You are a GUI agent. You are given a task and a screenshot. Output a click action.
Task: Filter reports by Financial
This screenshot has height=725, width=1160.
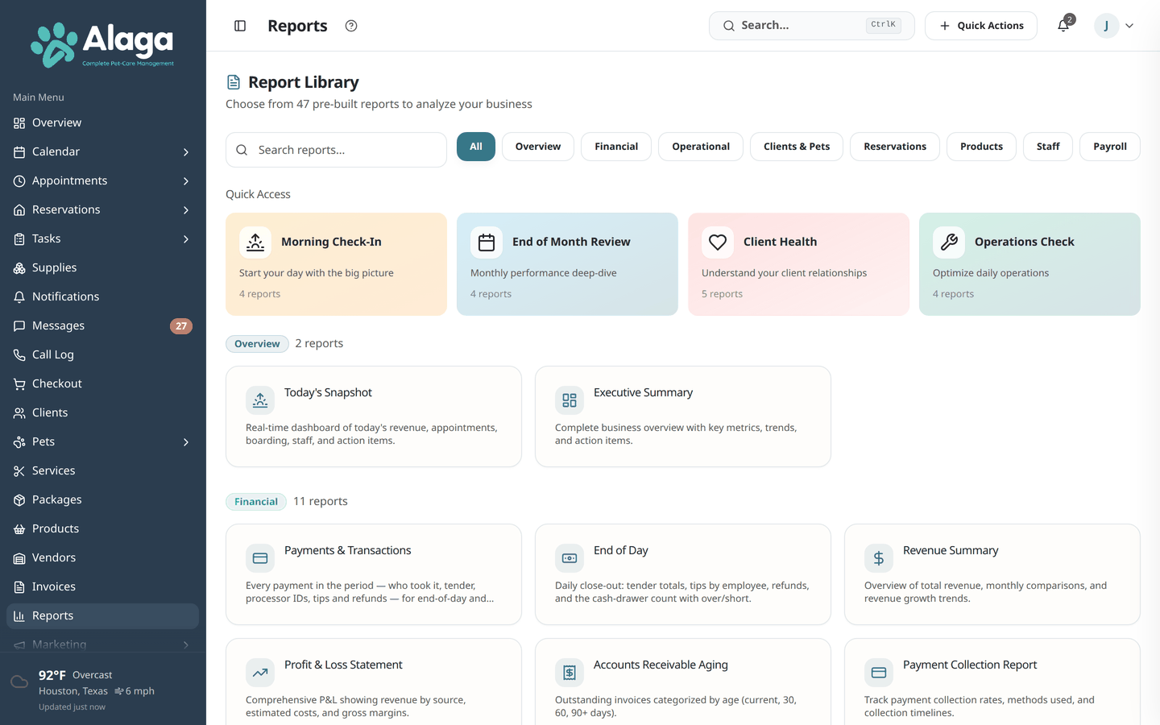(616, 147)
